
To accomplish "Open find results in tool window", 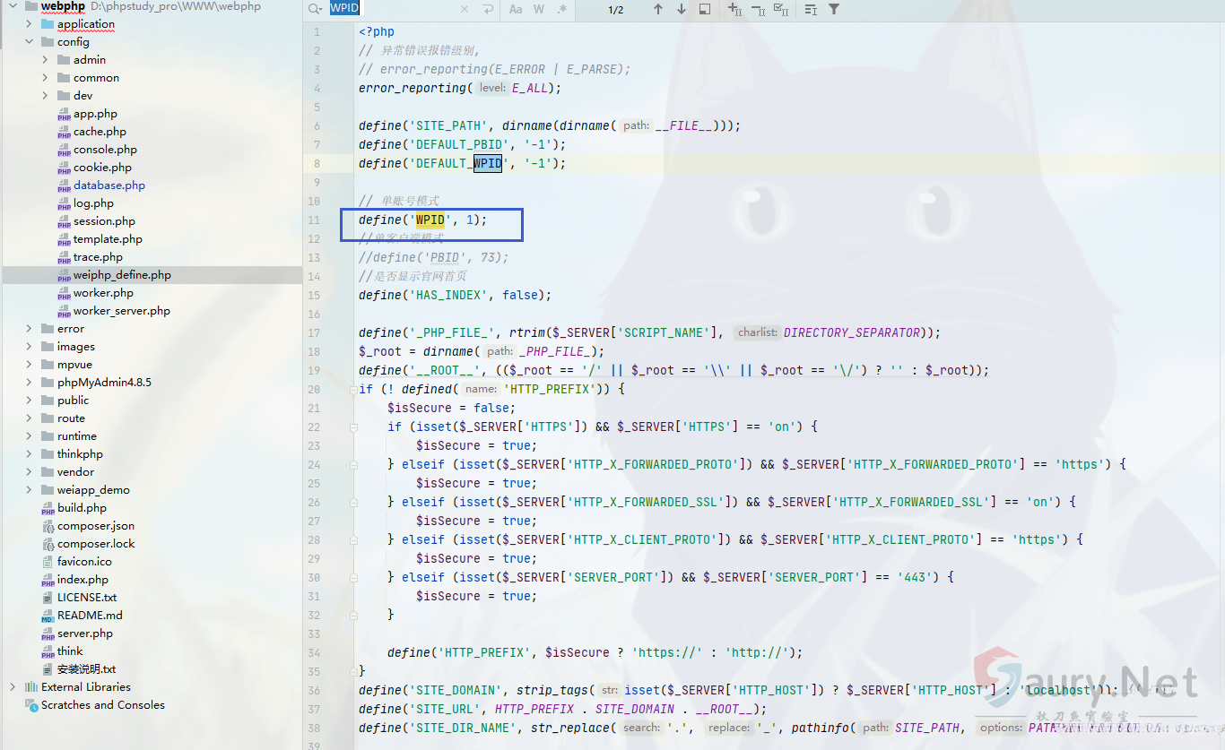I will [705, 9].
